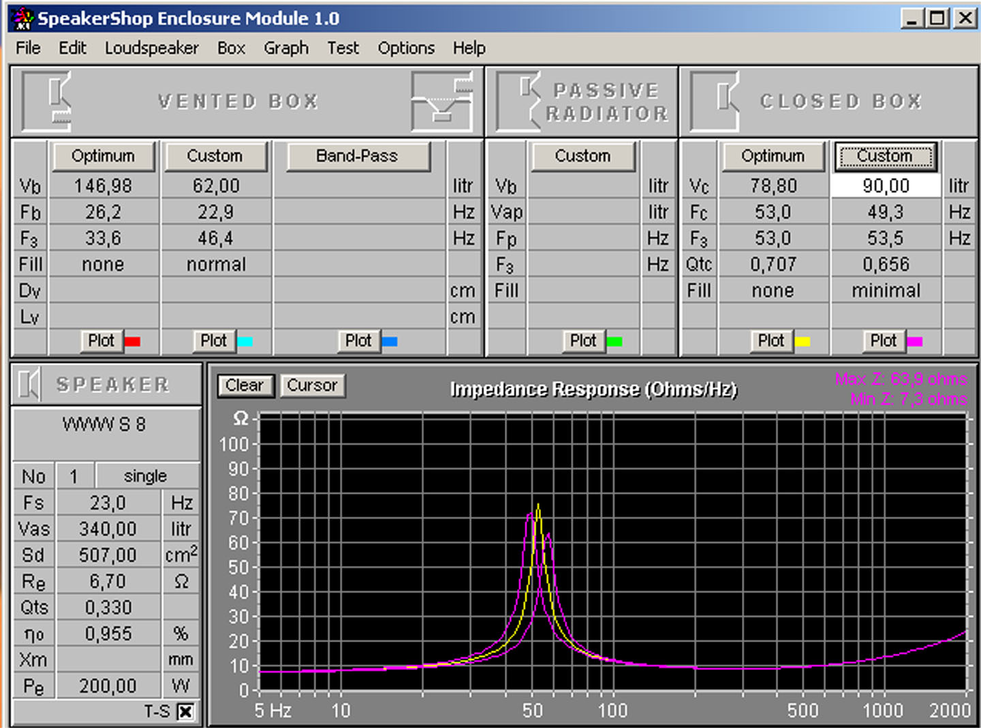Click the Speaker panel driver icon
Image resolution: width=981 pixels, height=728 pixels.
pyautogui.click(x=29, y=385)
